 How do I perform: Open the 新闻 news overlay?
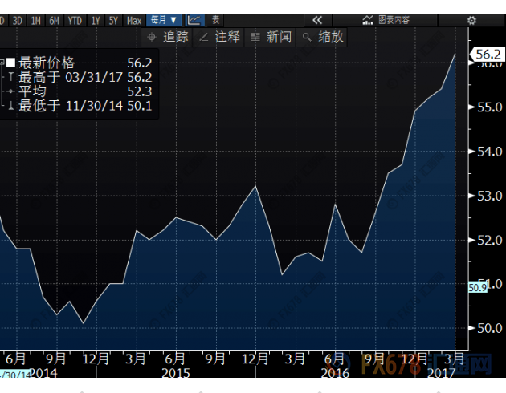(271, 37)
